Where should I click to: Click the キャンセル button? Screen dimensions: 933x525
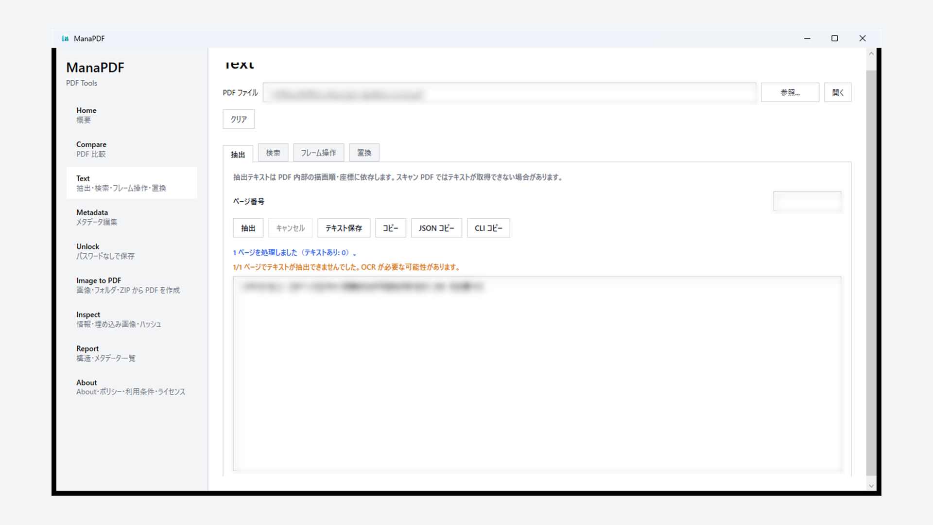click(x=290, y=228)
